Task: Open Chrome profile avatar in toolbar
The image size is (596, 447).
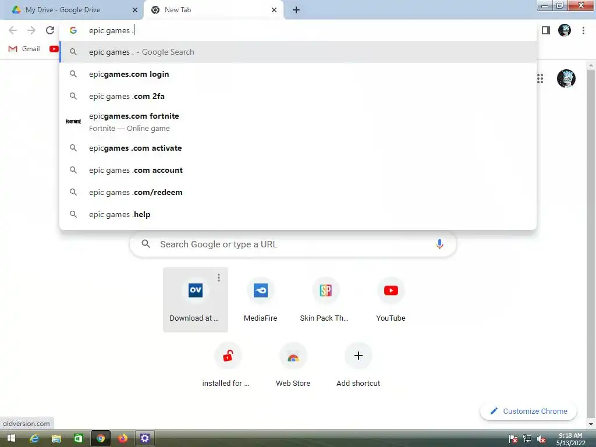Action: 565,30
